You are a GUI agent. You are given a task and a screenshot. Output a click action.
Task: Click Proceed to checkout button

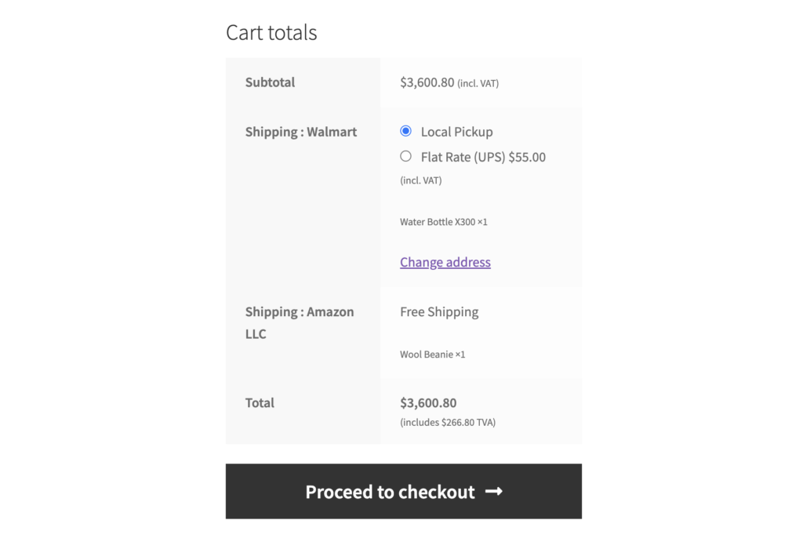(404, 491)
